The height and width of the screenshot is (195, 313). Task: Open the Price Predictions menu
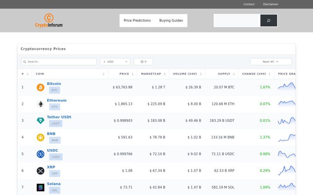point(137,20)
